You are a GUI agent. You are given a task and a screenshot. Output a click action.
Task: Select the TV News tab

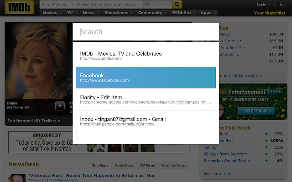click(x=147, y=166)
